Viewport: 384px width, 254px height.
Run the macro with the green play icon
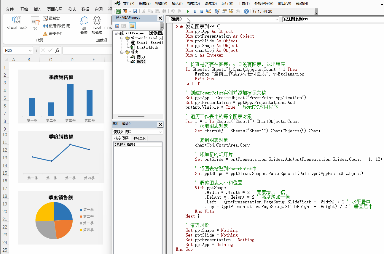pyautogui.click(x=188, y=11)
